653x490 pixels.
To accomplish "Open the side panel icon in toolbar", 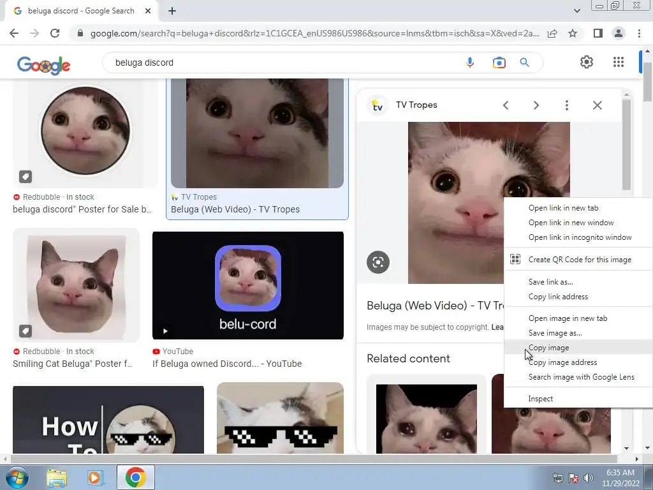I will click(598, 33).
